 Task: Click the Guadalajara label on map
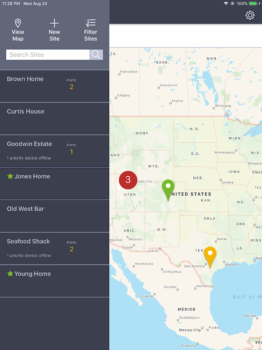[189, 318]
